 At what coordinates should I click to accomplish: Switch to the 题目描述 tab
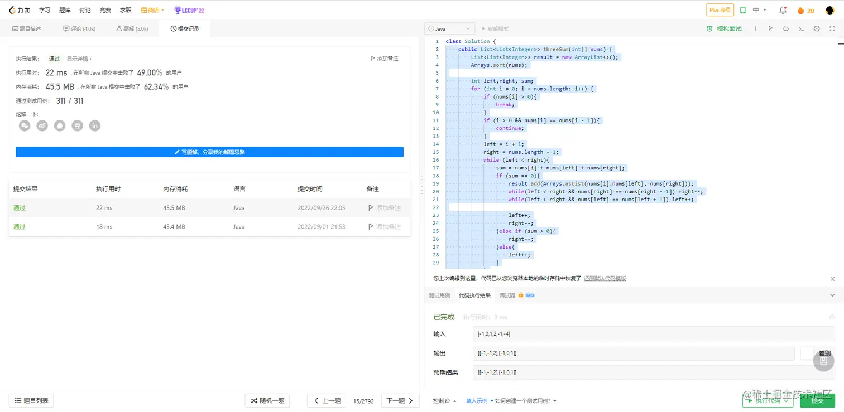26,28
